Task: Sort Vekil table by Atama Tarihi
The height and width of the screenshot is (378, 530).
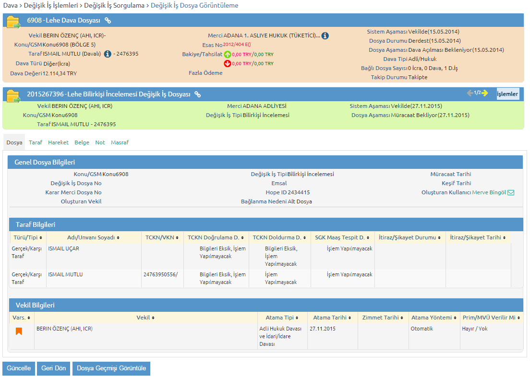Action: pyautogui.click(x=332, y=318)
